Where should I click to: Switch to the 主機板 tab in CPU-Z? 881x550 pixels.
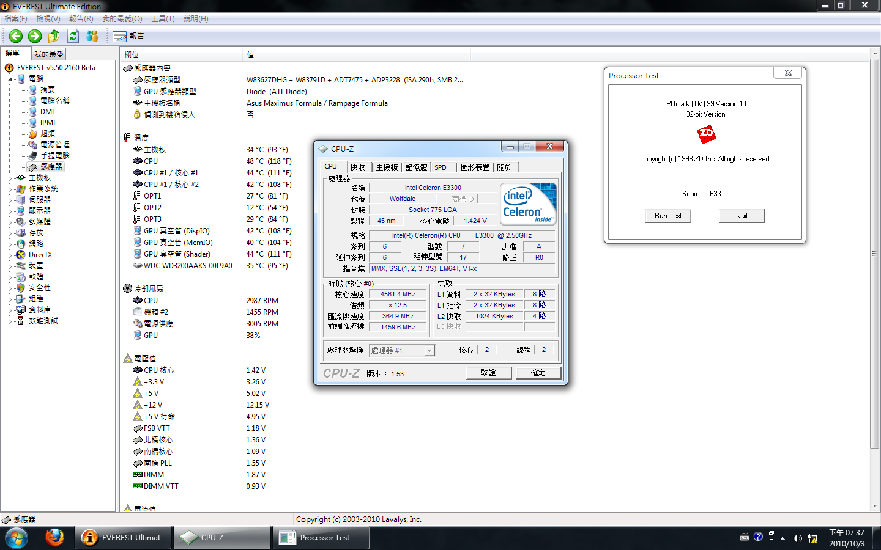pyautogui.click(x=387, y=167)
